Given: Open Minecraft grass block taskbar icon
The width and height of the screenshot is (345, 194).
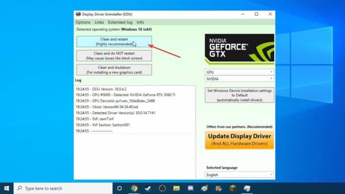Looking at the screenshot, I should click(233, 188).
